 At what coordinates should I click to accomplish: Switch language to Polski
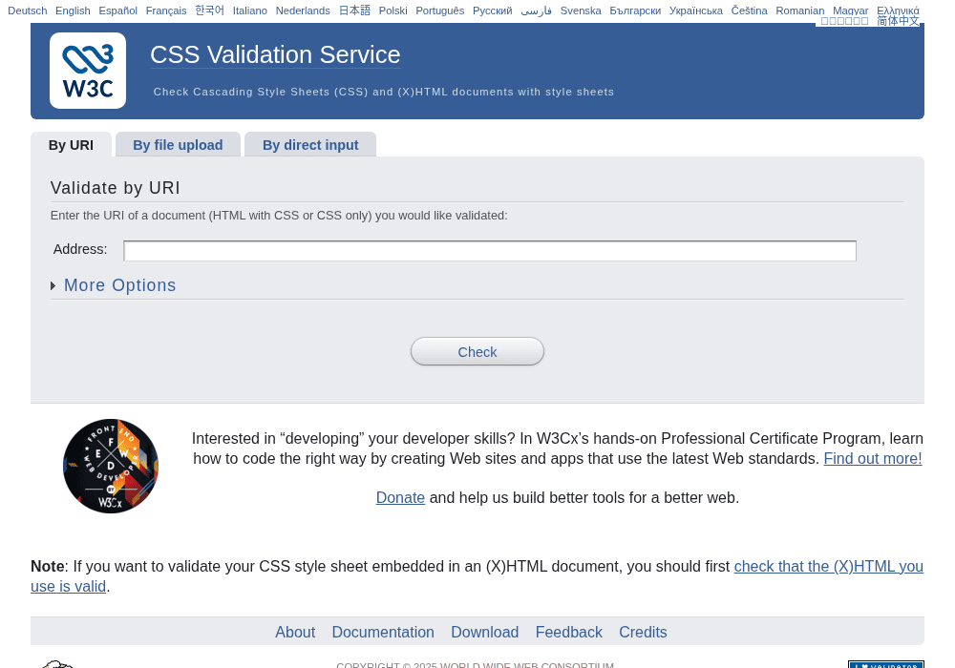point(393,10)
